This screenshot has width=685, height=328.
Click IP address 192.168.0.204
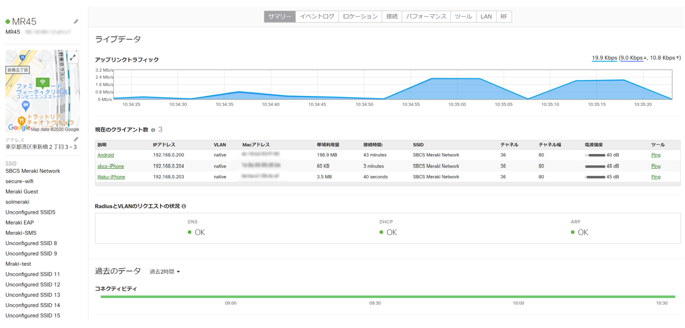[169, 166]
